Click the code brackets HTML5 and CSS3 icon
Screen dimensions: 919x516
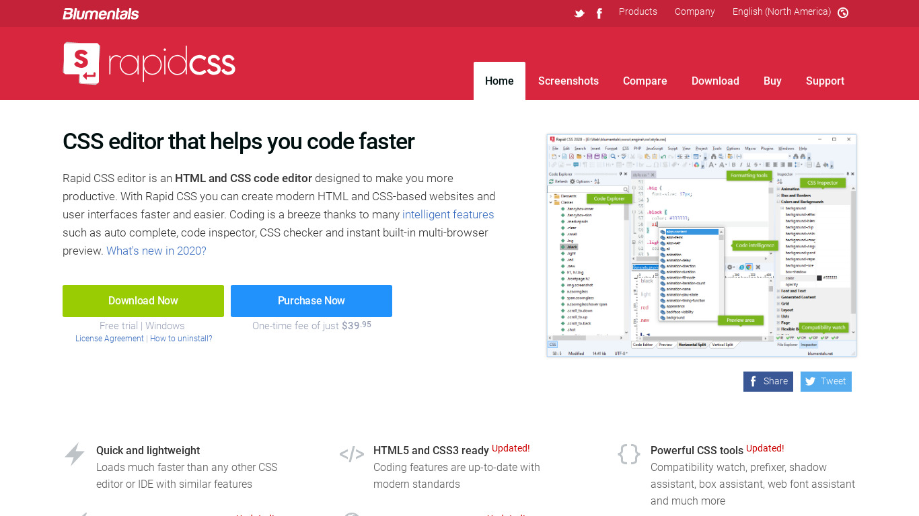tap(352, 454)
